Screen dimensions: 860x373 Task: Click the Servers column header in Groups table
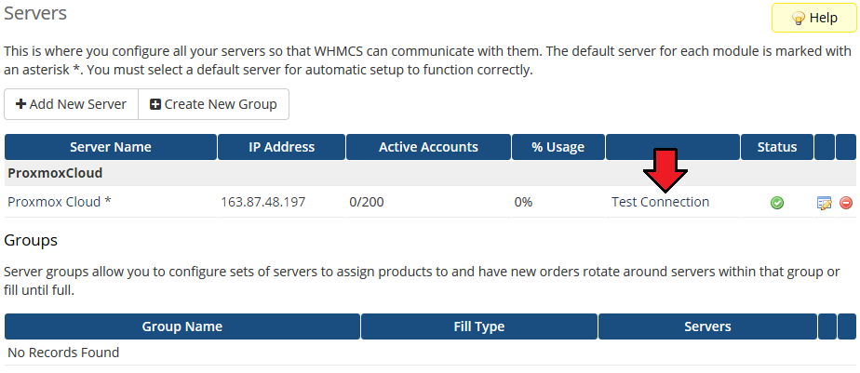[707, 326]
